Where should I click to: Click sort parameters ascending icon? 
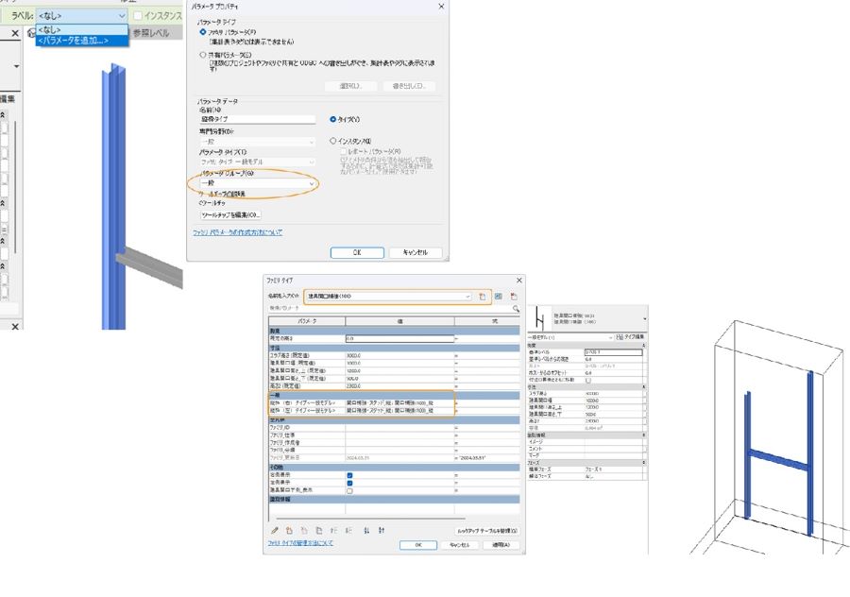[x=367, y=530]
